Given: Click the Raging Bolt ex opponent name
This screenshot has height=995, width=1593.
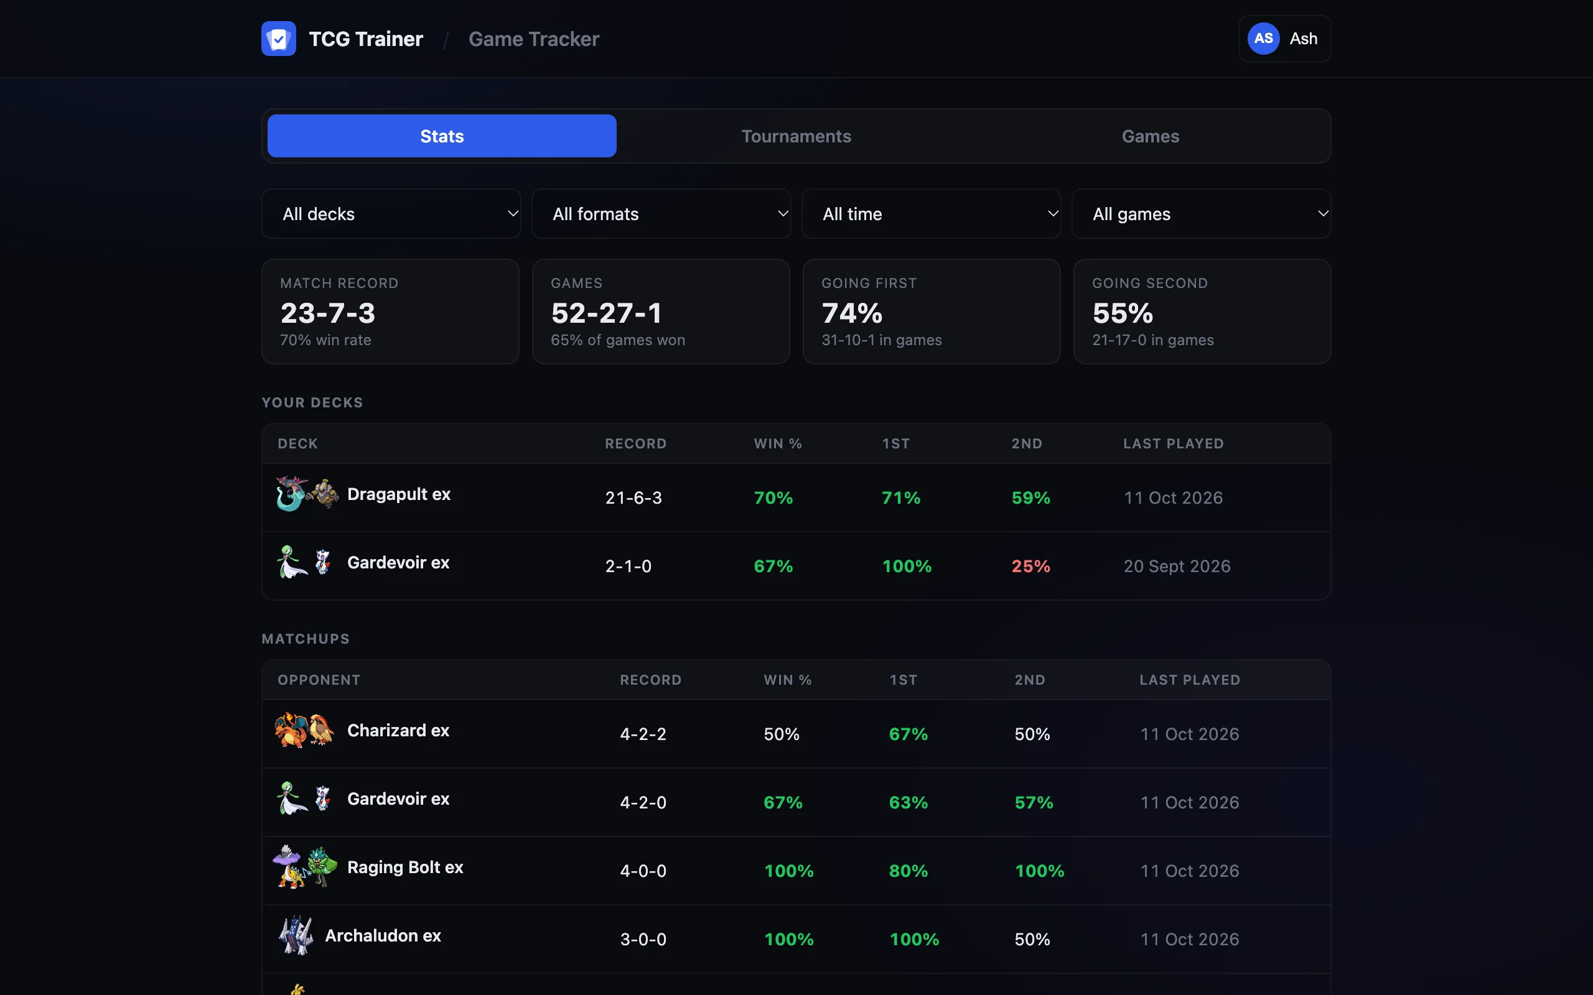Looking at the screenshot, I should click(405, 868).
